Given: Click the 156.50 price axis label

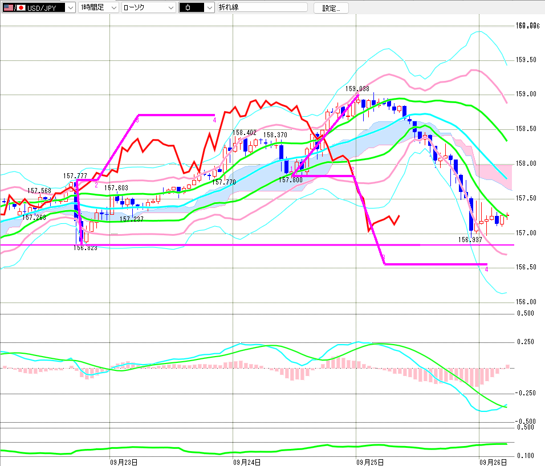Looking at the screenshot, I should click(526, 267).
